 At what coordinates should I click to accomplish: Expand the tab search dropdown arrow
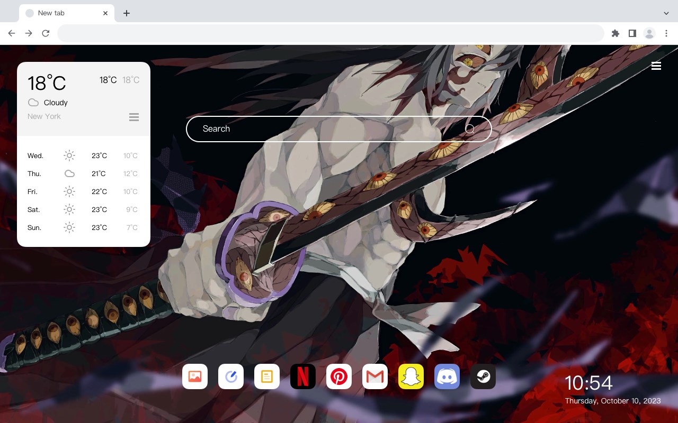pos(666,13)
